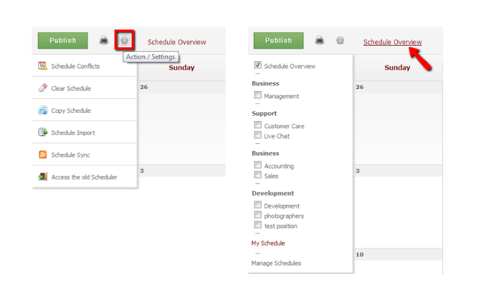Check the Management checkbox
This screenshot has width=481, height=304.
click(x=258, y=95)
